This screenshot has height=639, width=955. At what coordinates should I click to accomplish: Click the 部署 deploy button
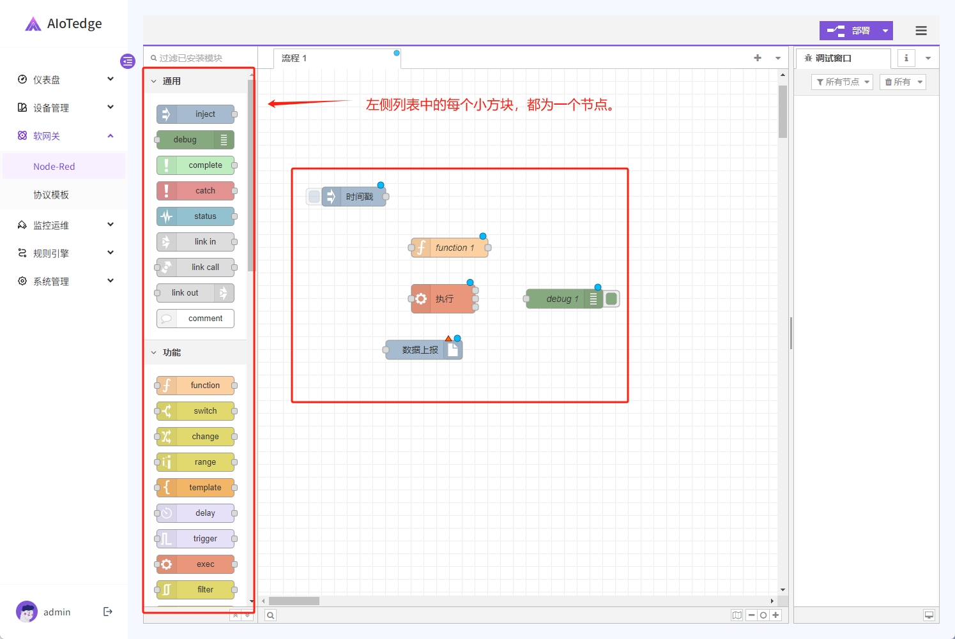(x=848, y=31)
